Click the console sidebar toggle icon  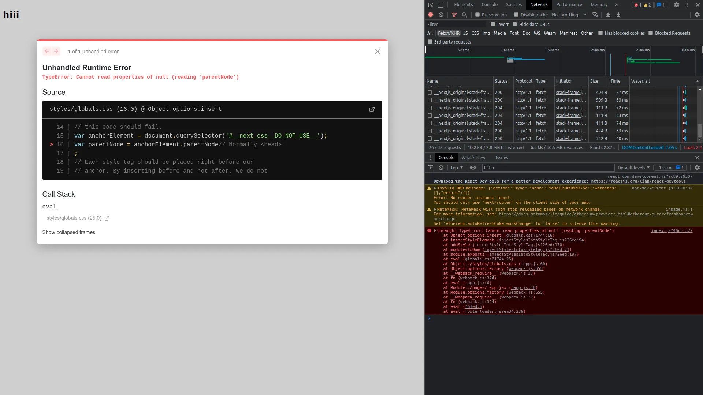click(x=431, y=168)
